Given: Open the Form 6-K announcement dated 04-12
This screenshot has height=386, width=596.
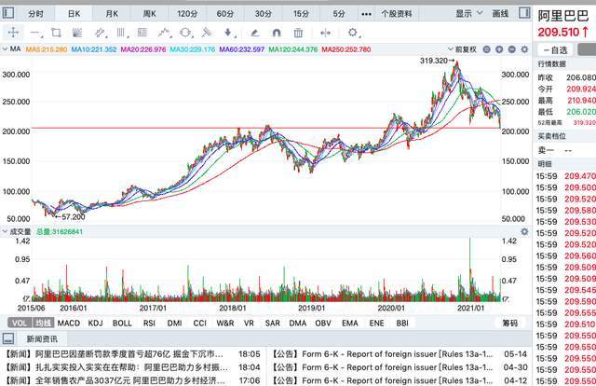Looking at the screenshot, I should coord(400,380).
